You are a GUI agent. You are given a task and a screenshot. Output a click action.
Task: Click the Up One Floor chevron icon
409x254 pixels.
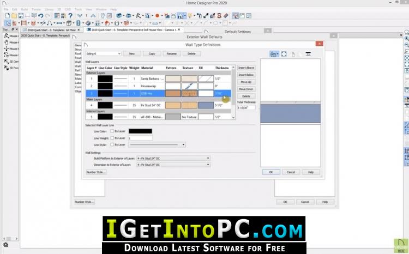coord(93,16)
